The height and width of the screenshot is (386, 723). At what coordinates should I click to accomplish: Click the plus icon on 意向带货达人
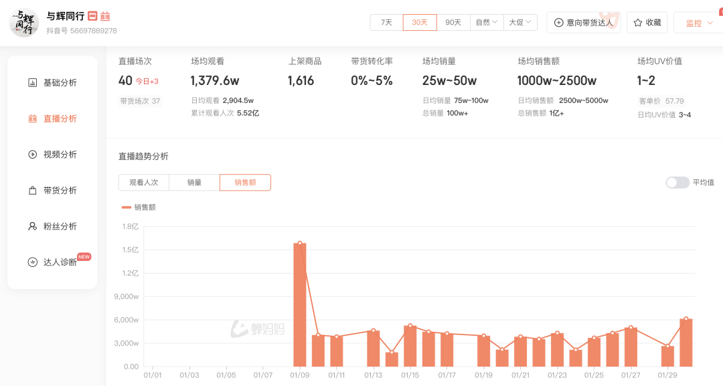coord(558,23)
